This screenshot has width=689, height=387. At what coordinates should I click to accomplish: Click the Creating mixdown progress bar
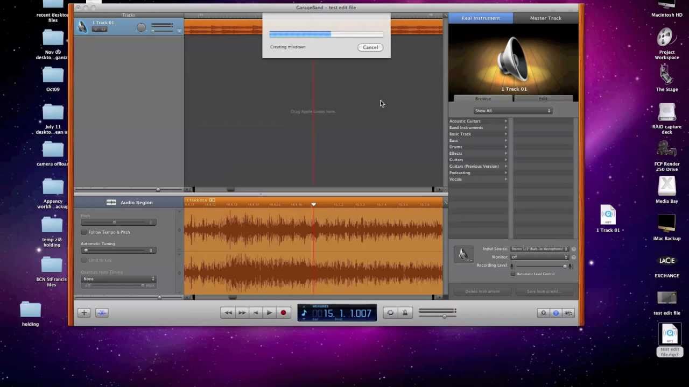tap(326, 34)
